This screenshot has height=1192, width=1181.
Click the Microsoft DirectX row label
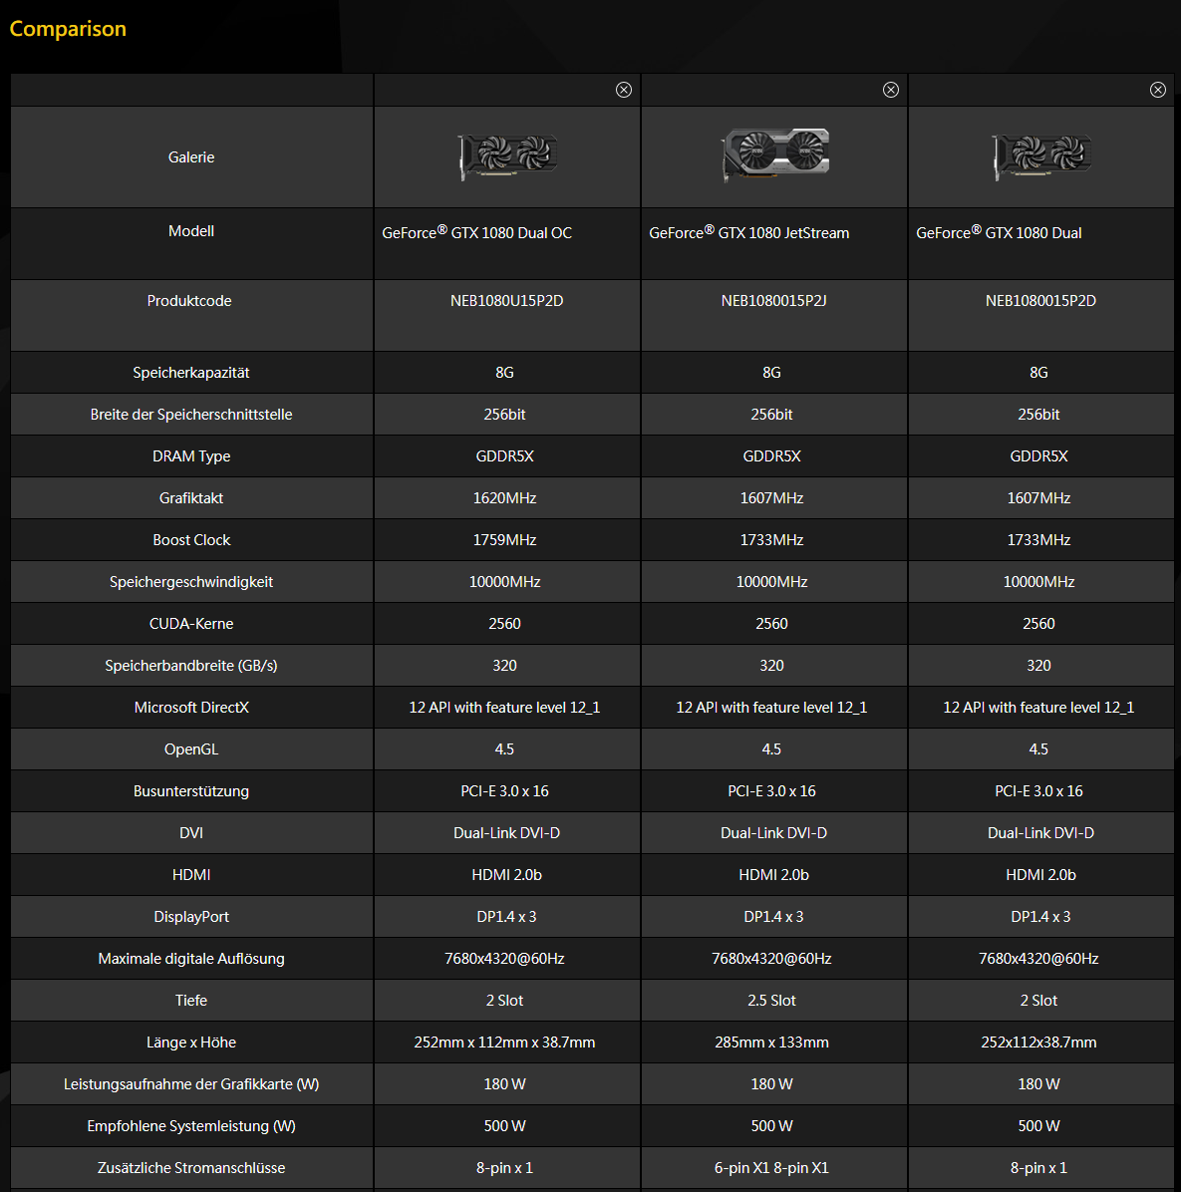pos(191,707)
